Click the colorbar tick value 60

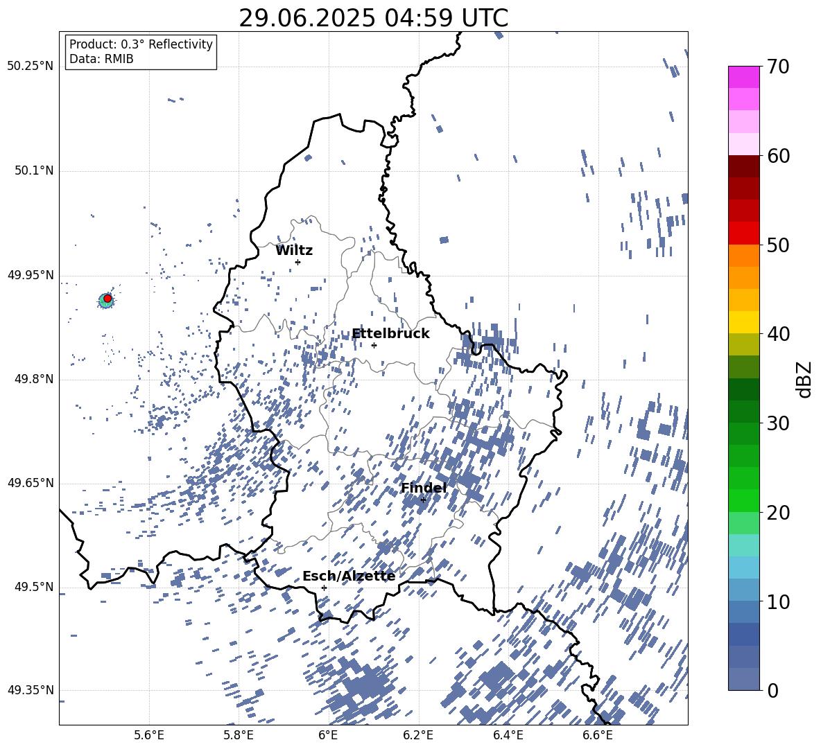coord(778,156)
